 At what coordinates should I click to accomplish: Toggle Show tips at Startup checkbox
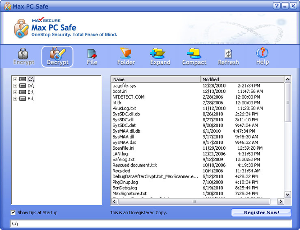13,212
